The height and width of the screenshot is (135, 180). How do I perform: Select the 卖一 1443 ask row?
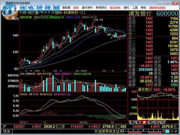click(x=153, y=34)
